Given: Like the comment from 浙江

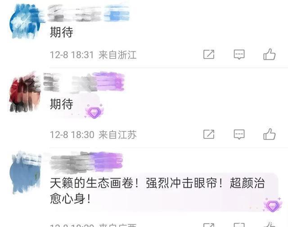Looking at the screenshot, I should point(269,54).
